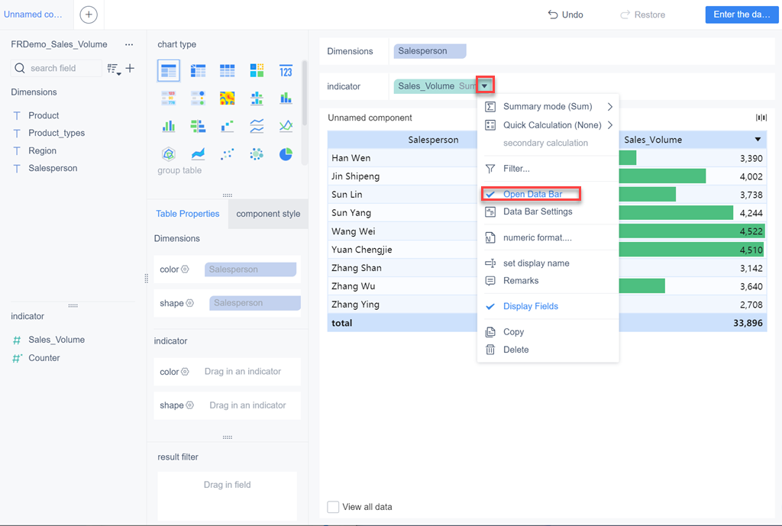Click the plus icon to add field
Screen dimensions: 782x526
(130, 68)
